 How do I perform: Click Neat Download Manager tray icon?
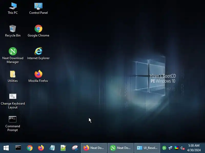[164, 148]
